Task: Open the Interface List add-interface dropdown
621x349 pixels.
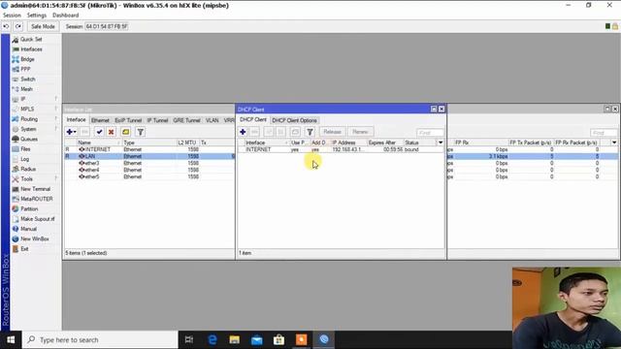Action: tap(72, 132)
